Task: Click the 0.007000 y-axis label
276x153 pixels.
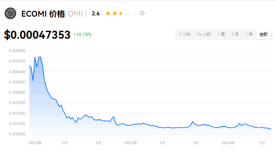Action: tap(17, 61)
